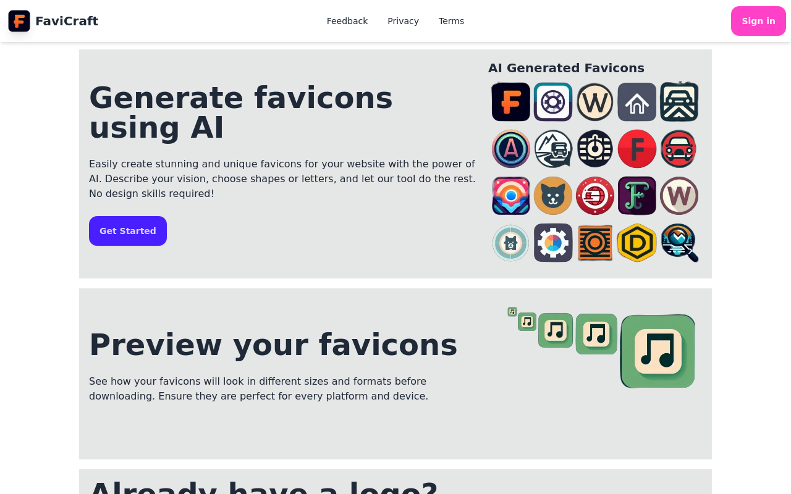Select the dark power dial favicon
Screen dimensions: 791x494
pos(595,149)
